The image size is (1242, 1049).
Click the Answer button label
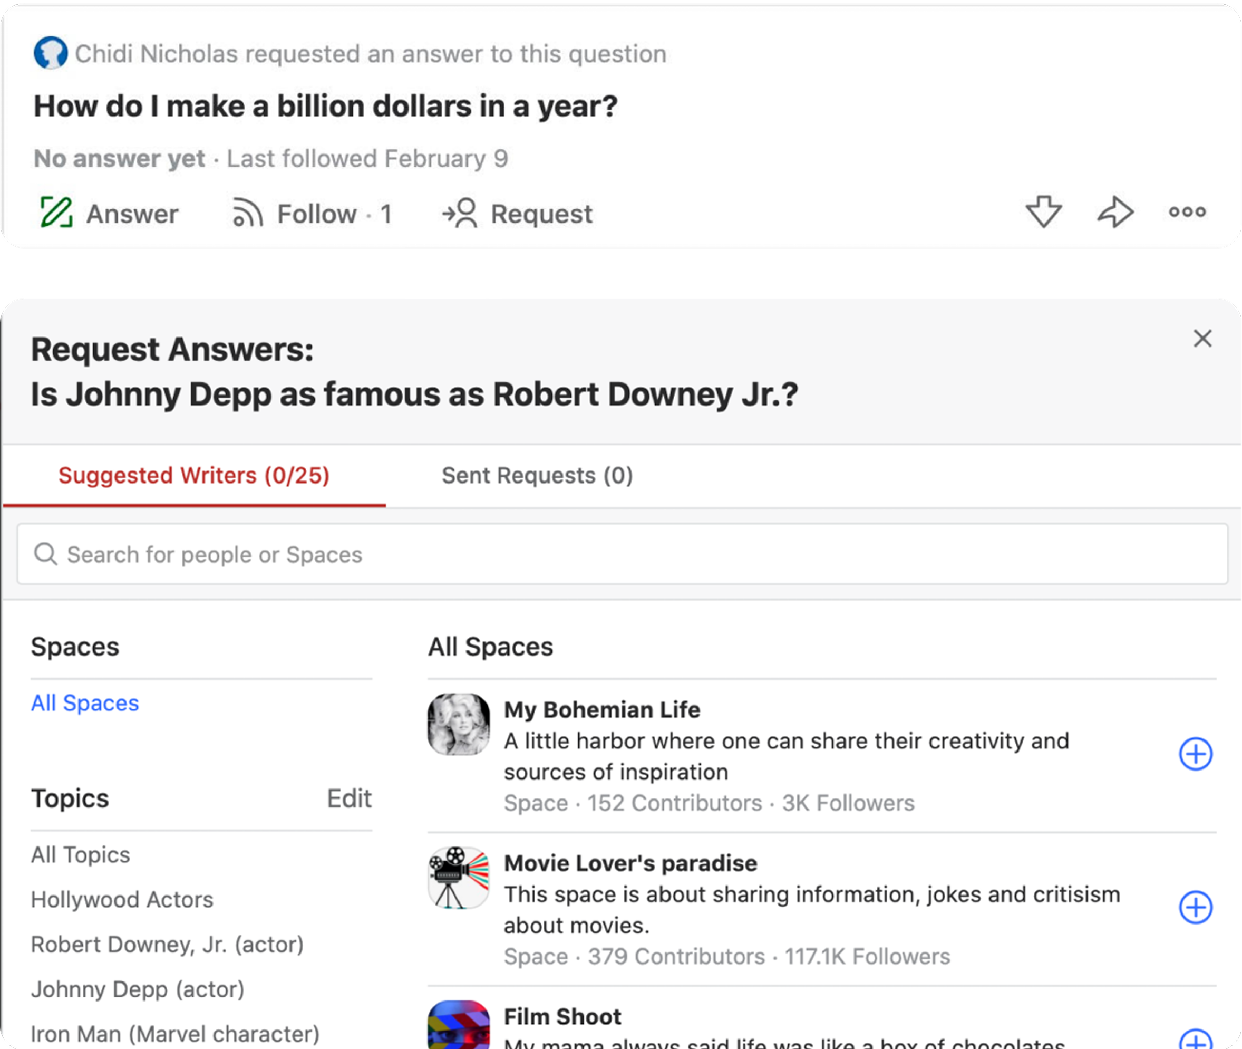click(132, 214)
